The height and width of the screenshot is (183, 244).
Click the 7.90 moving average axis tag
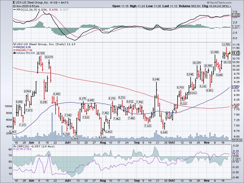coord(235,106)
